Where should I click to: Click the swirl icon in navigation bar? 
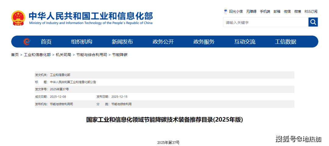(x=27, y=42)
